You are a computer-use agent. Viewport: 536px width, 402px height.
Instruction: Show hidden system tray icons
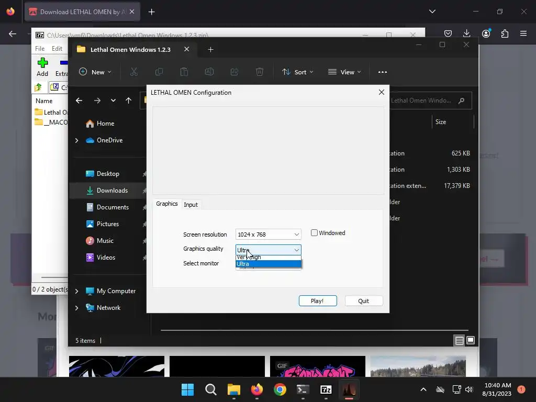(423, 389)
